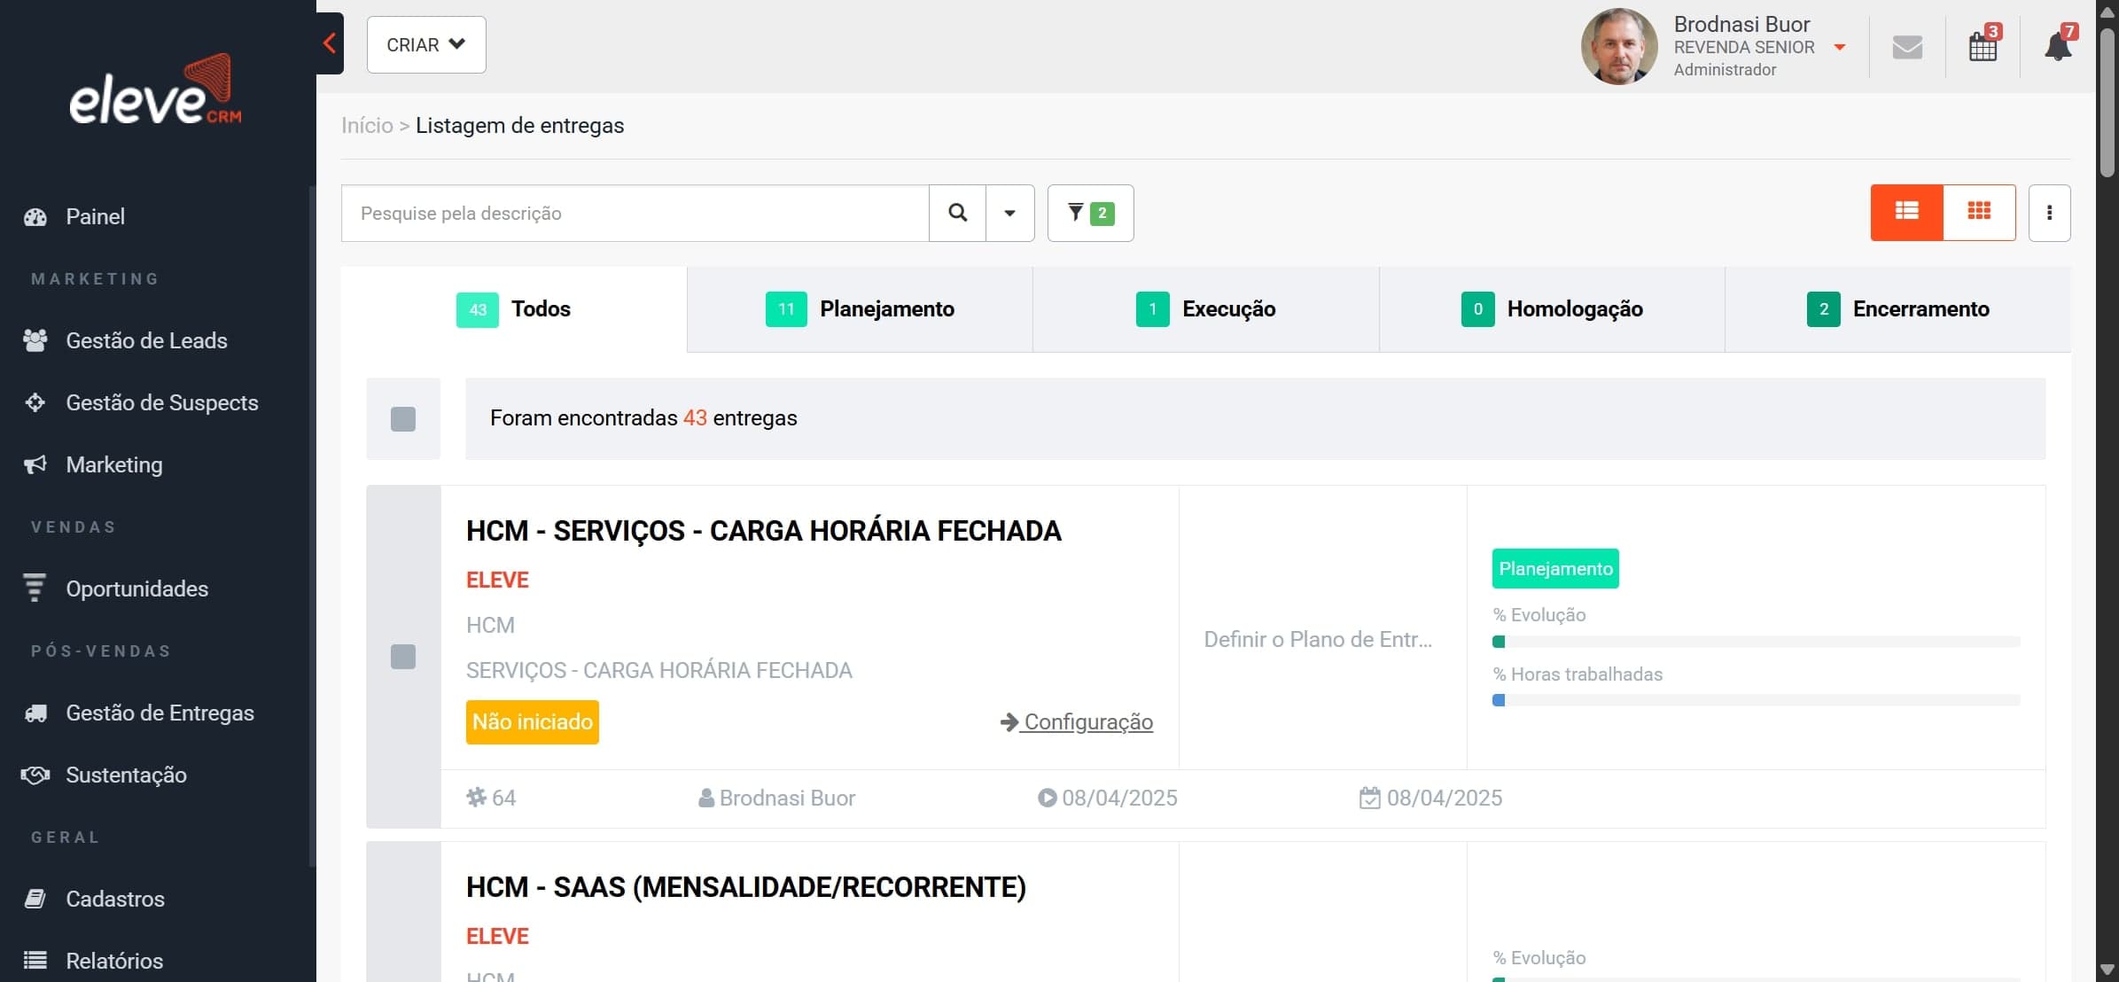Select the Homologação tab
2119x982 pixels.
click(x=1552, y=309)
